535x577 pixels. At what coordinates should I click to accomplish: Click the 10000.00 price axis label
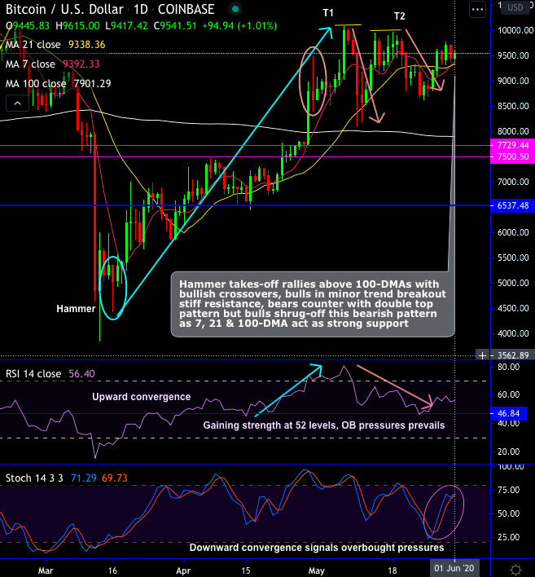coord(515,30)
